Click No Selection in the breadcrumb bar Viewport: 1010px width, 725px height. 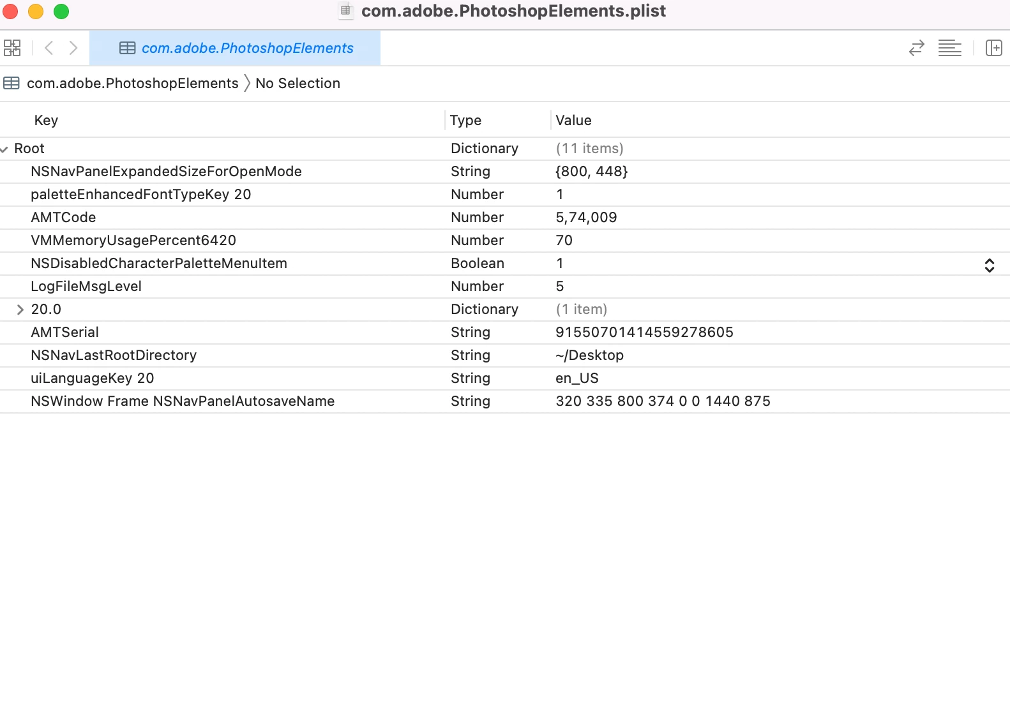click(298, 83)
